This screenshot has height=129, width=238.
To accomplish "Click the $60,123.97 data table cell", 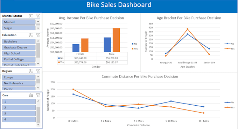I will (x=112, y=62).
